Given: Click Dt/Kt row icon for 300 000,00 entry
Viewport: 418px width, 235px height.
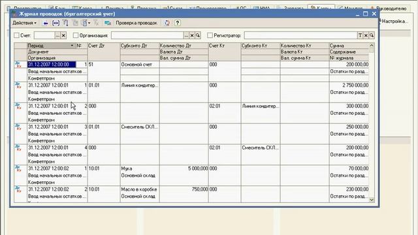Looking at the screenshot, I should (x=18, y=106).
